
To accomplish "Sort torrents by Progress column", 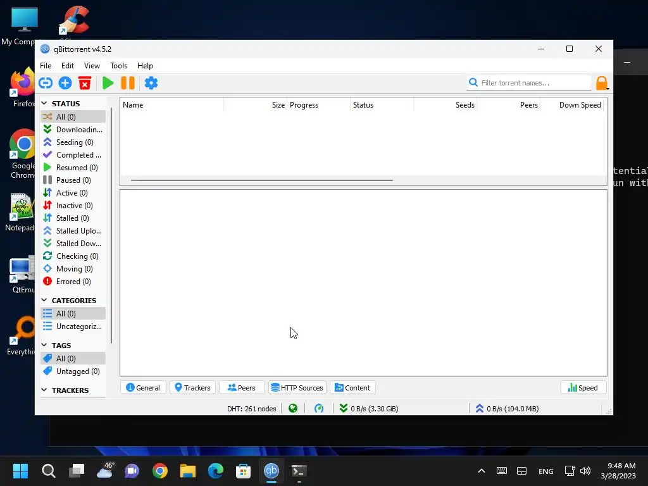I will [x=319, y=105].
